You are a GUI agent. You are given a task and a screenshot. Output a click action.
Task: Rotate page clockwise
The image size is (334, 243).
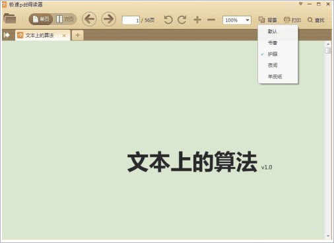[x=182, y=20]
